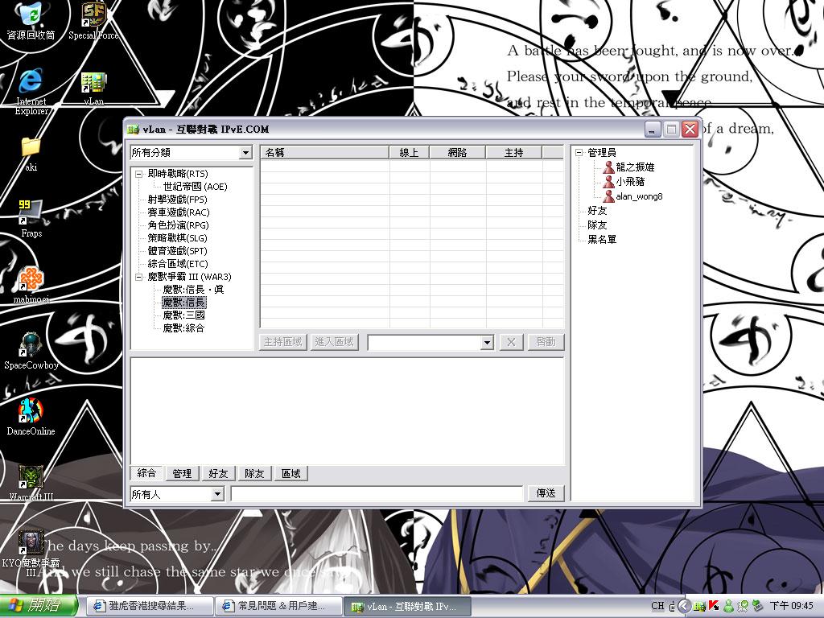Open the aki folder on the desktop

(x=31, y=154)
